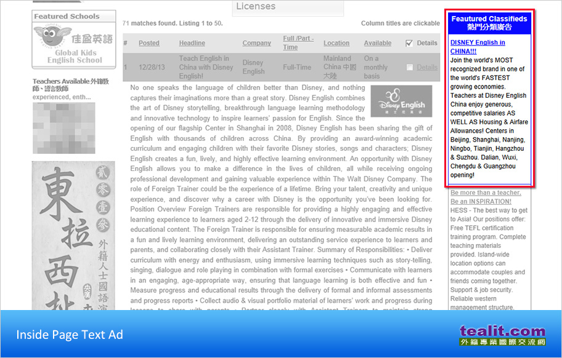
Task: Sort listings by Headline column
Action: [192, 43]
